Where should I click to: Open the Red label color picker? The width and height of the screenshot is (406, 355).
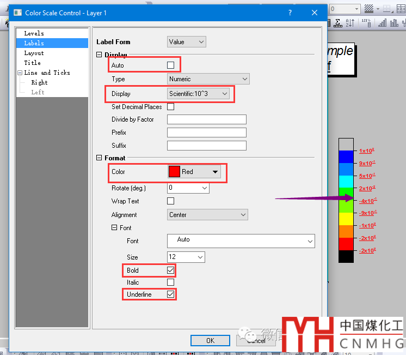coord(194,172)
